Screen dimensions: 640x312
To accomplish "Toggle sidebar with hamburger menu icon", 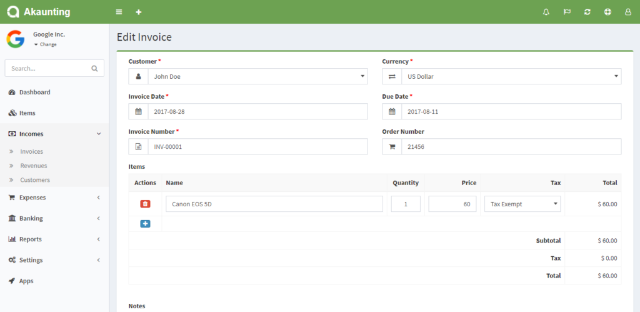I will click(119, 12).
